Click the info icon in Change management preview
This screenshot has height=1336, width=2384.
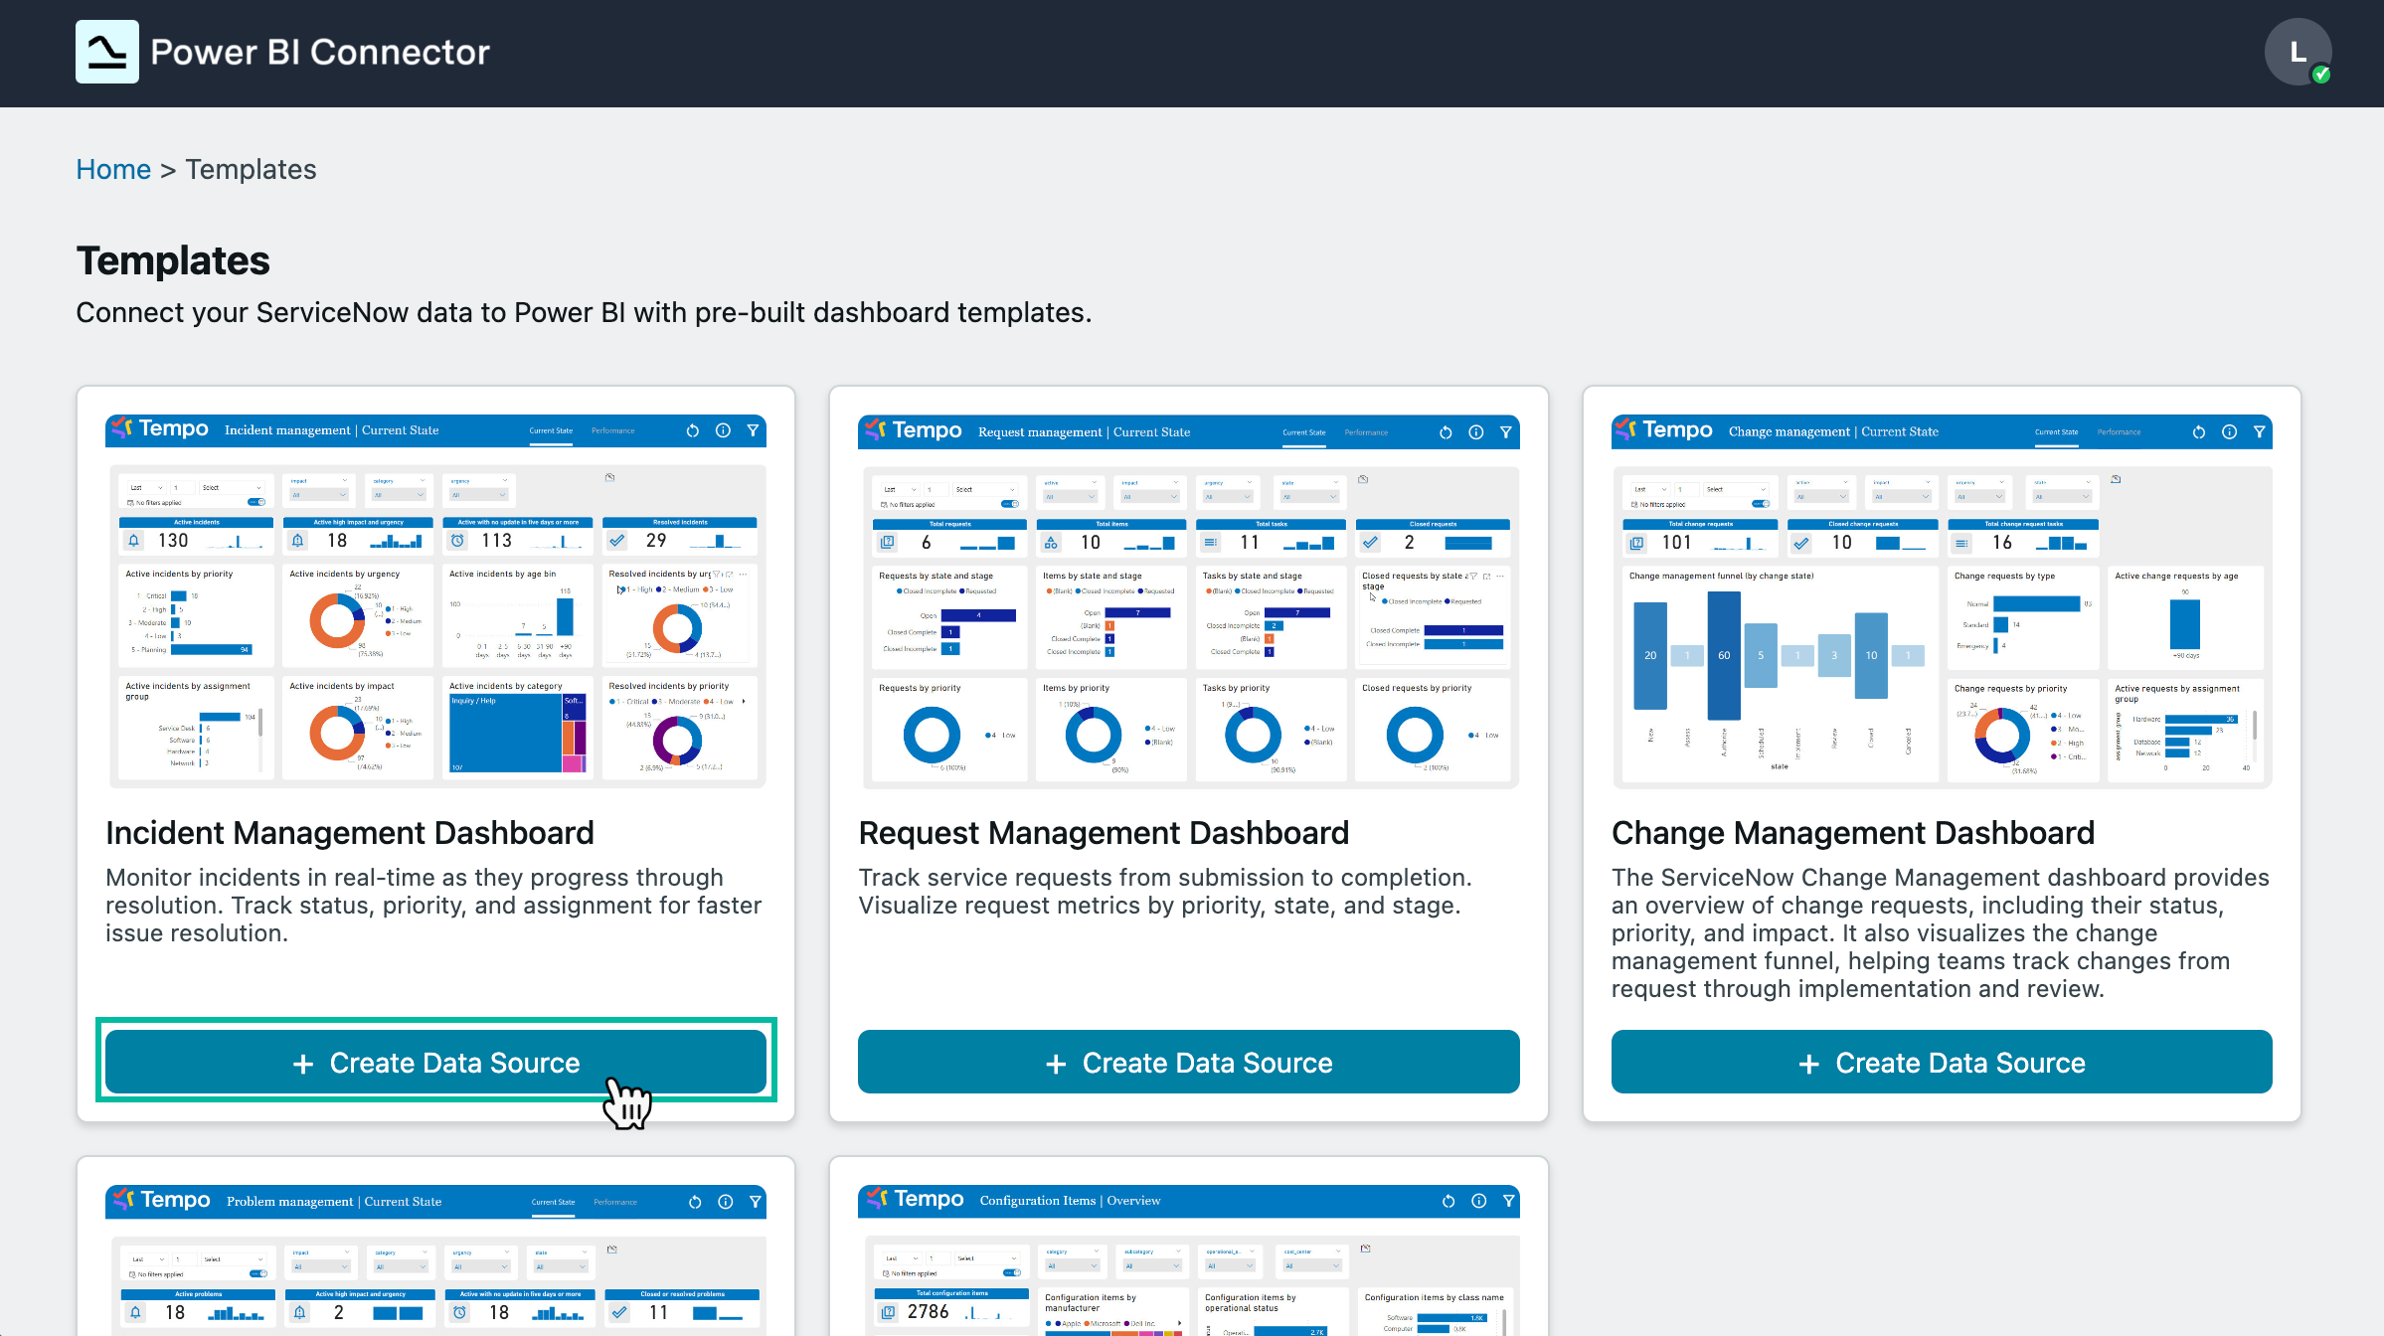[x=2230, y=432]
